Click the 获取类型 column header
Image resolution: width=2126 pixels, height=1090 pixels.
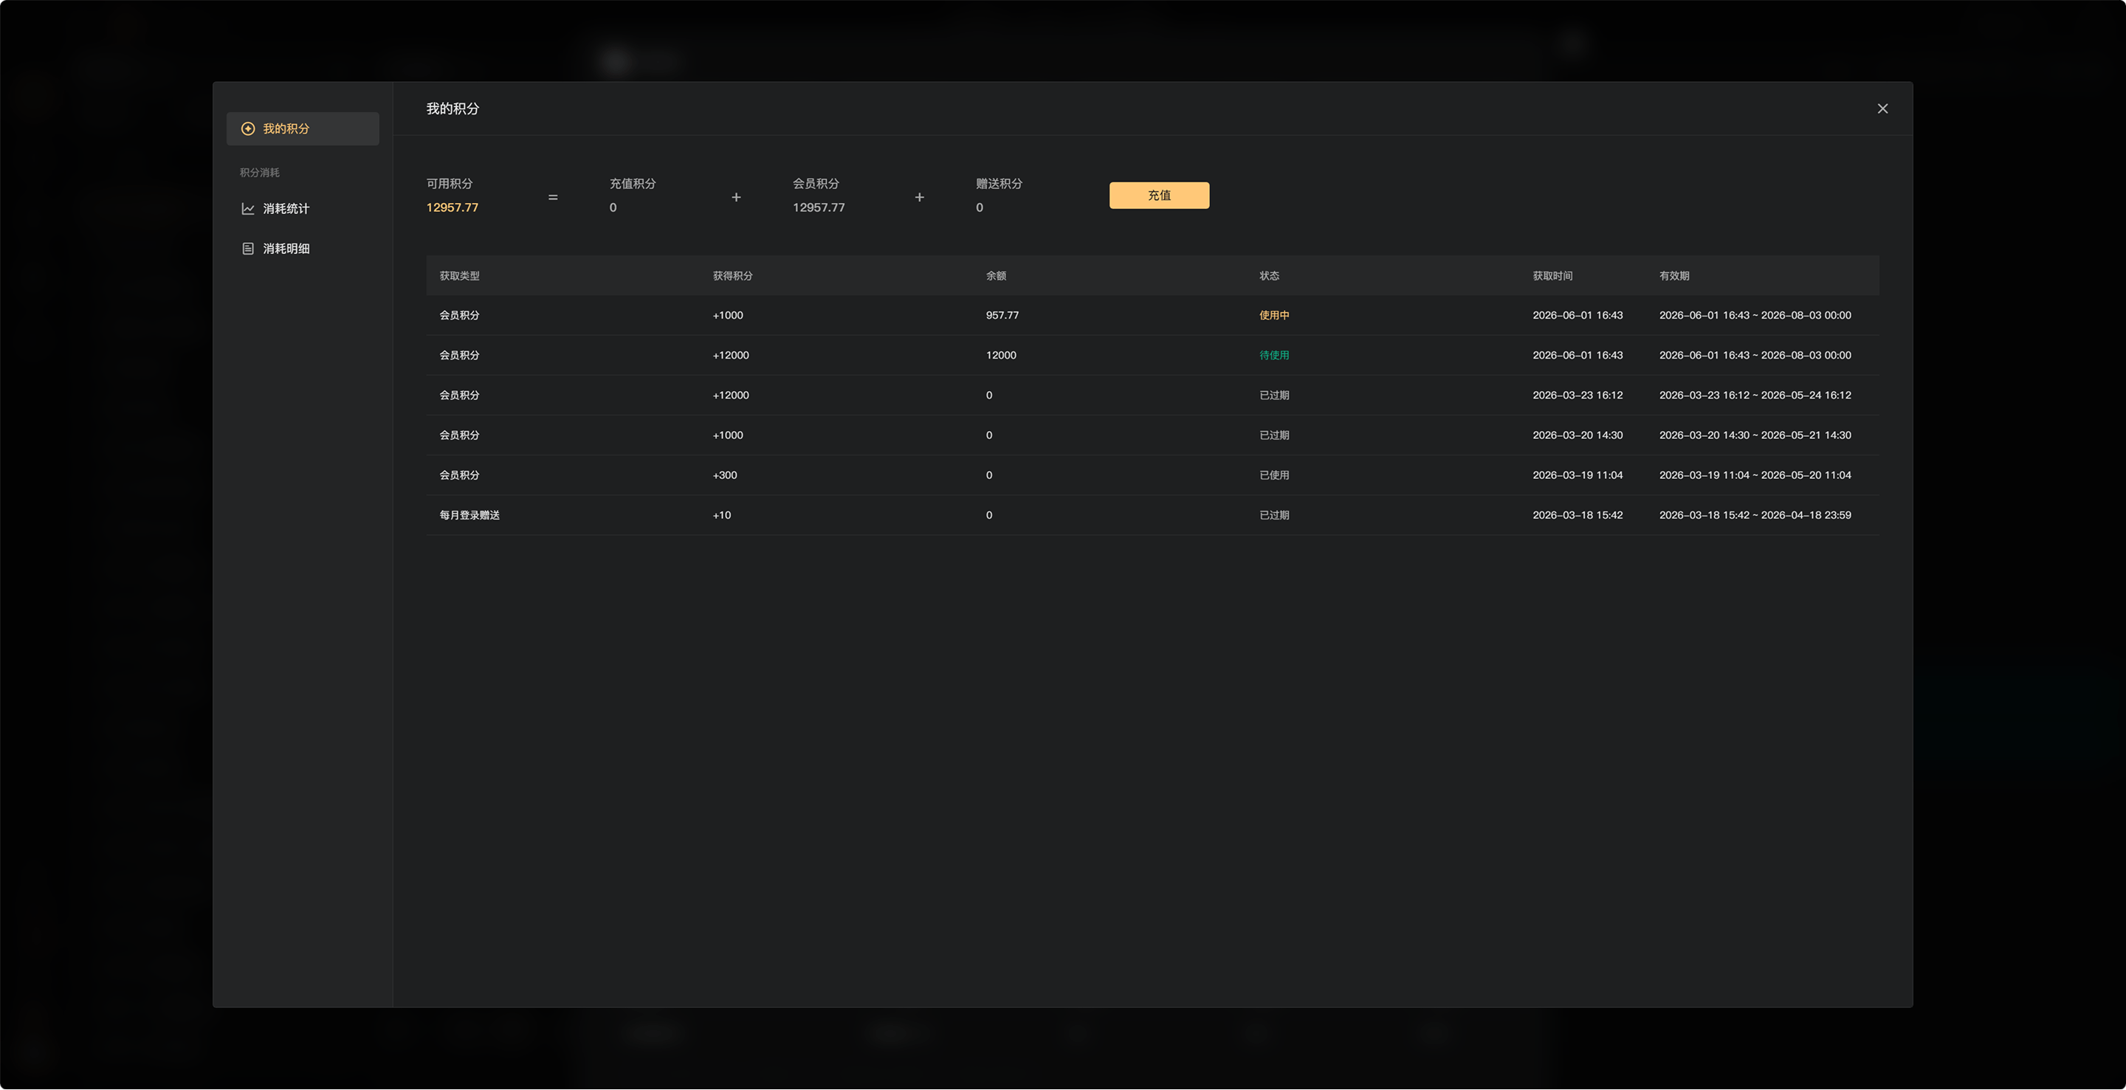point(460,275)
